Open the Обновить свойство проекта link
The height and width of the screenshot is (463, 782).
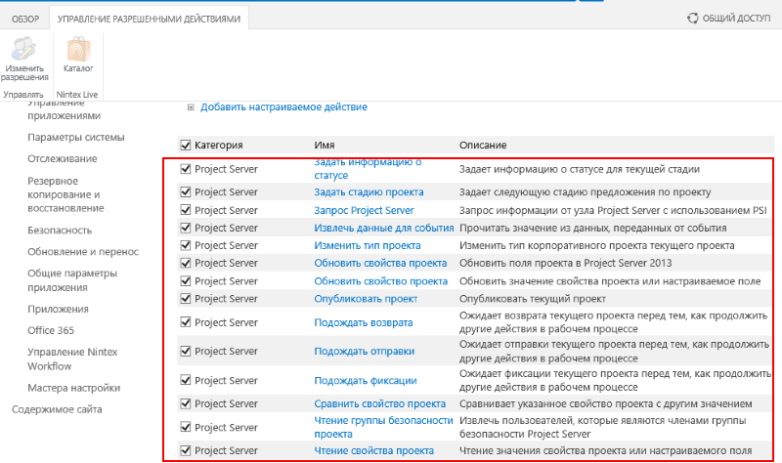click(380, 281)
